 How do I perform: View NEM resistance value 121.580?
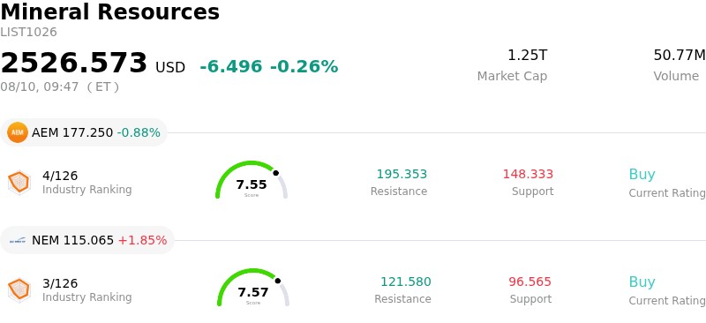tap(406, 282)
